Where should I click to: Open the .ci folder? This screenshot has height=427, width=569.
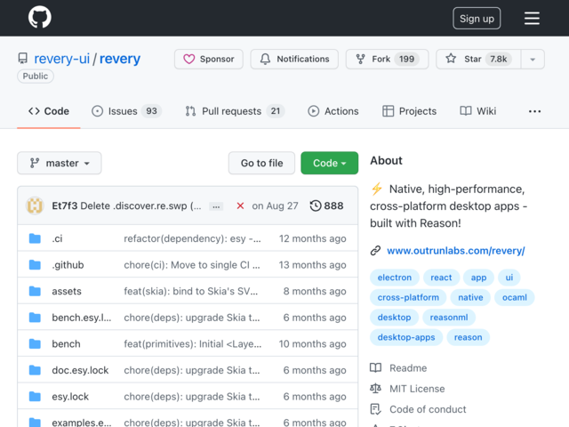pos(57,238)
